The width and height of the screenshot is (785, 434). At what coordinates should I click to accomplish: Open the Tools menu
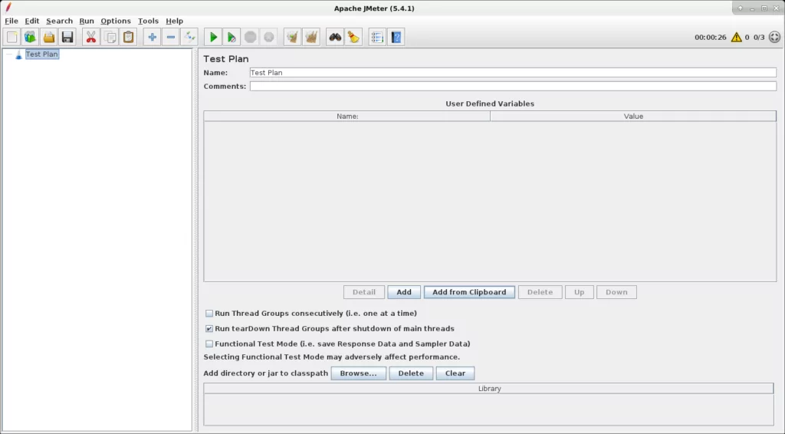[x=148, y=21]
